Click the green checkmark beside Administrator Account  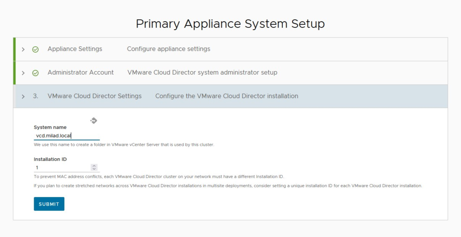pos(35,73)
